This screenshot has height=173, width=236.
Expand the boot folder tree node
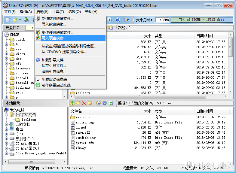point(6,44)
